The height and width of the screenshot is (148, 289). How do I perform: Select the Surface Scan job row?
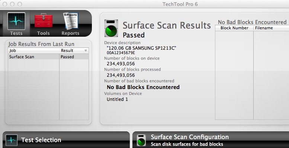[x=48, y=57]
